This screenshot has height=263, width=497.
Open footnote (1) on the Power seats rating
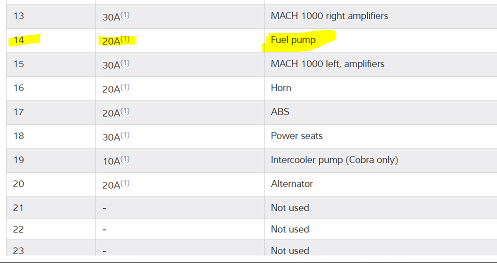coord(125,135)
